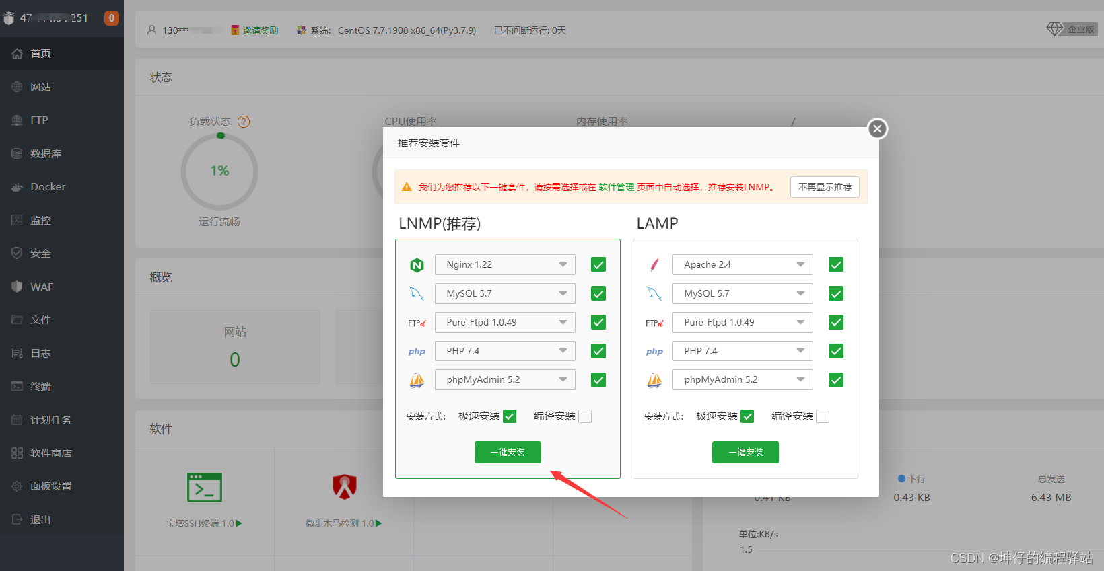
Task: Uncheck the LNMP PHP 7.4 checkbox
Action: pos(598,351)
